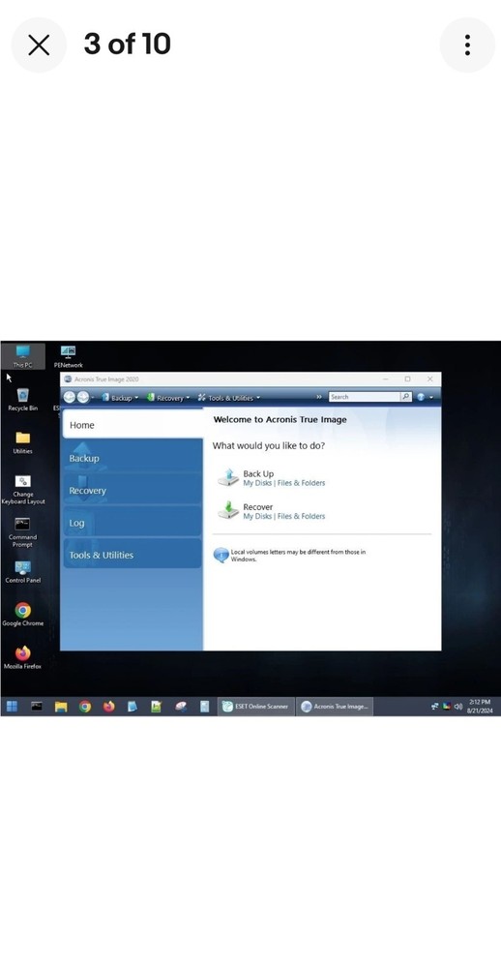Image resolution: width=501 pixels, height=968 pixels.
Task: Click My Disks link under Back Up
Action: pos(257,483)
